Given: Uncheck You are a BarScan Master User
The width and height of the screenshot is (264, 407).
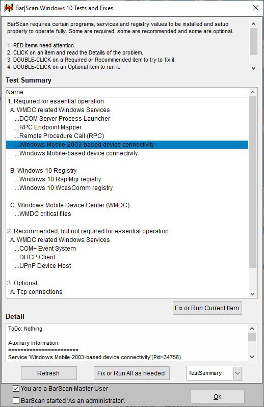Looking at the screenshot, I should (x=16, y=388).
